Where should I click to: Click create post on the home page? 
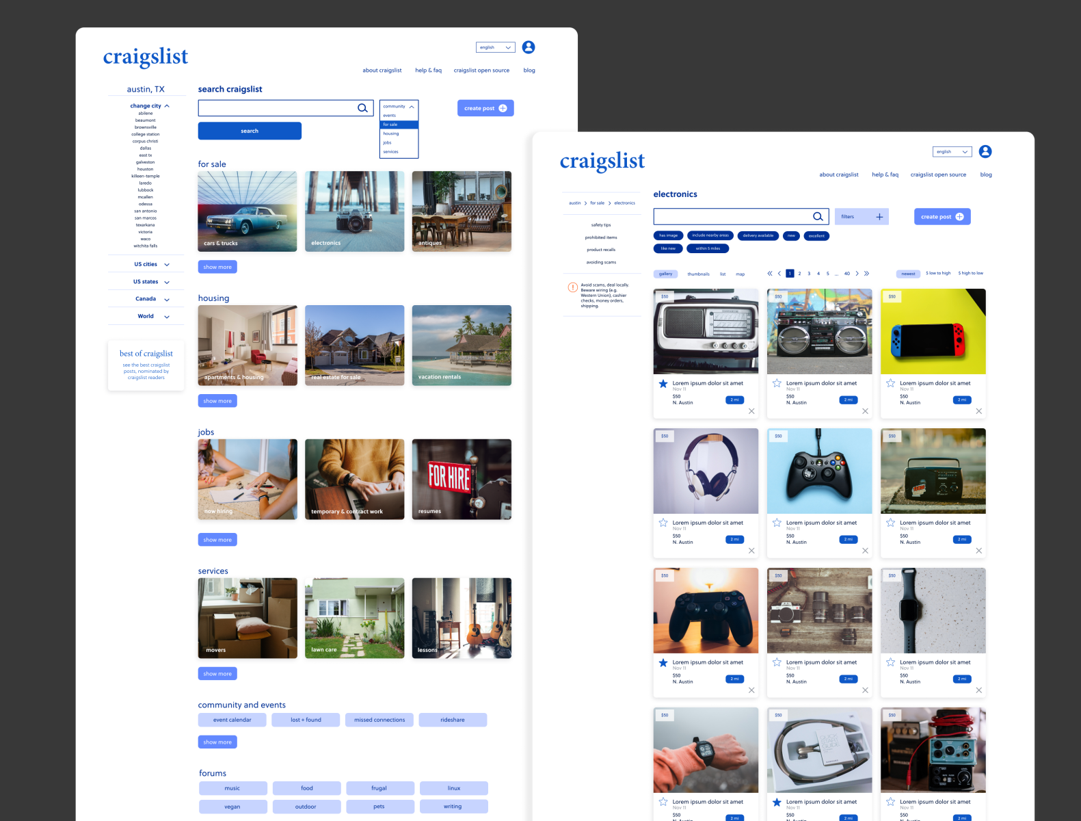pyautogui.click(x=485, y=108)
